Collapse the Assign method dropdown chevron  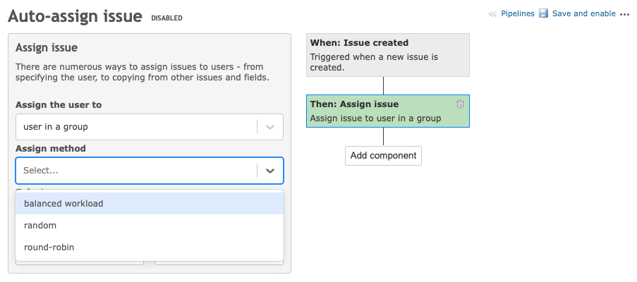269,171
